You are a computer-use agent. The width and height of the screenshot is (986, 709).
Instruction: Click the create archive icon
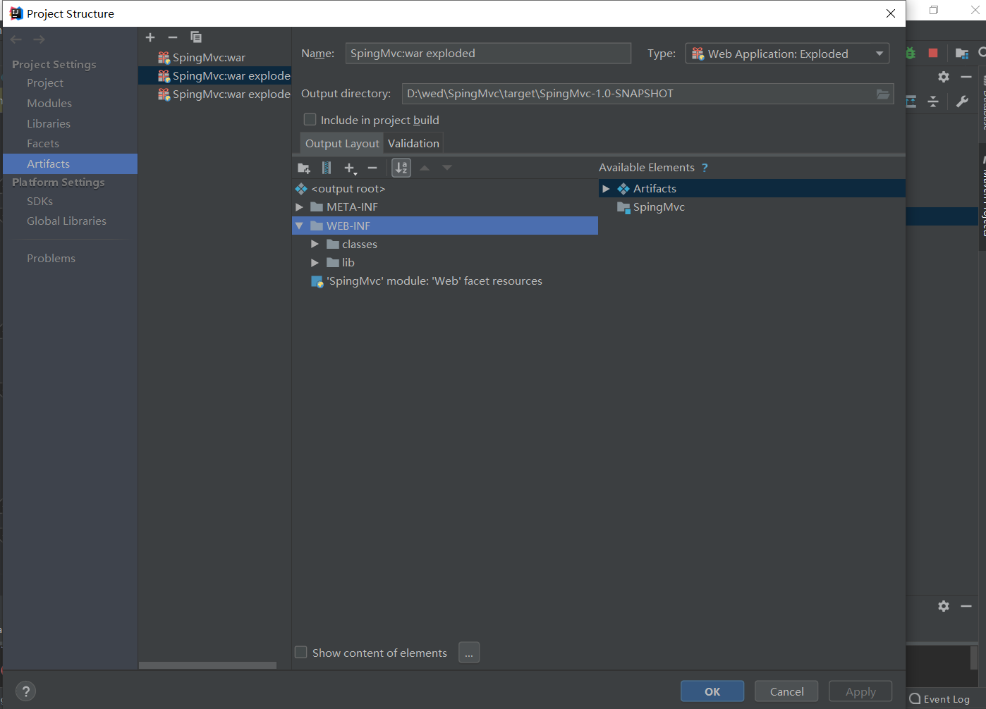[326, 168]
